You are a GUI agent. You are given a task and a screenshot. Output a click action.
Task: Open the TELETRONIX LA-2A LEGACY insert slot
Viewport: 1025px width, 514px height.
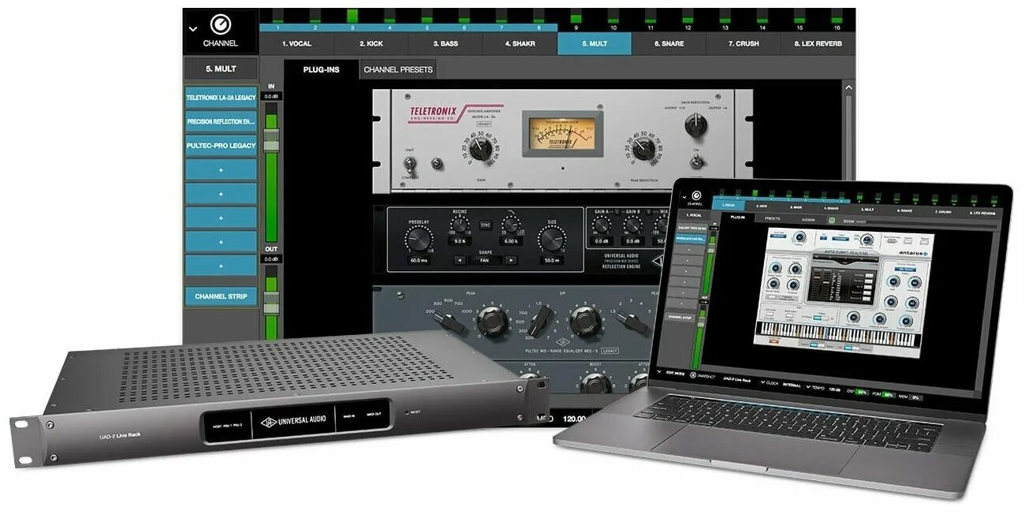pos(221,98)
